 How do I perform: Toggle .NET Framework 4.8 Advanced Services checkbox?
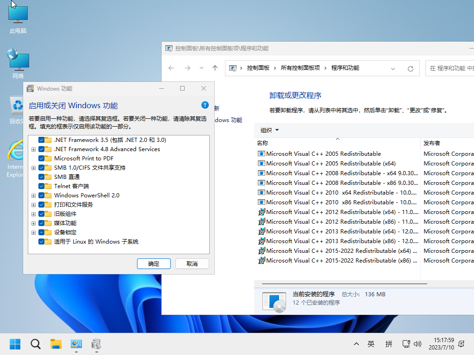(41, 149)
